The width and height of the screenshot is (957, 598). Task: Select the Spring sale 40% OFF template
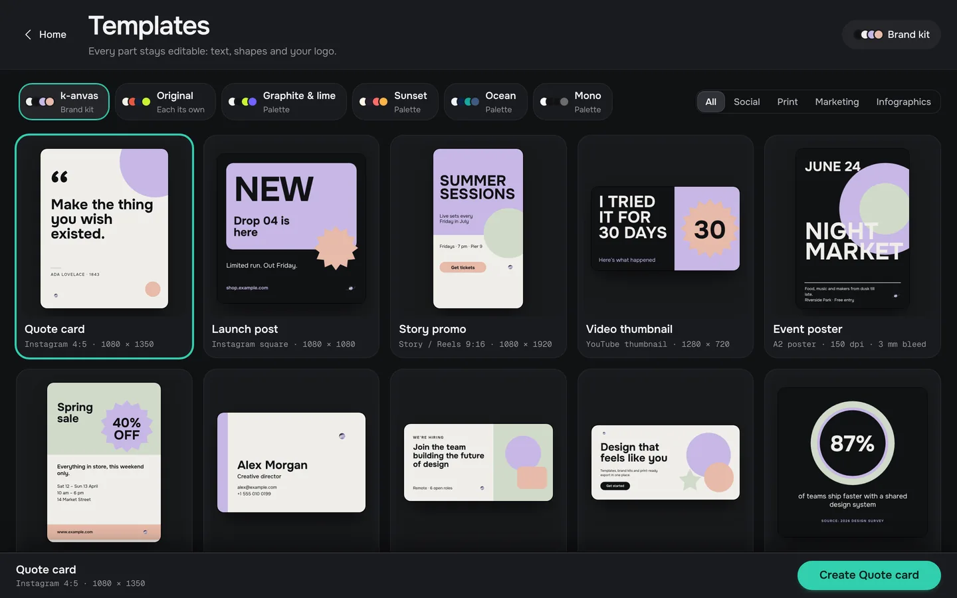(x=104, y=461)
